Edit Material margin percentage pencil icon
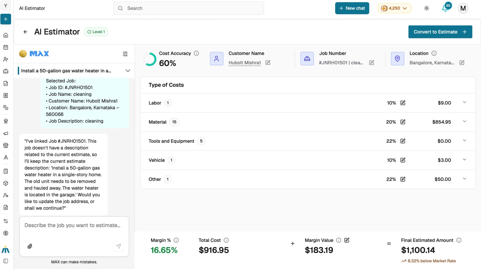The width and height of the screenshot is (481, 269). tap(403, 122)
